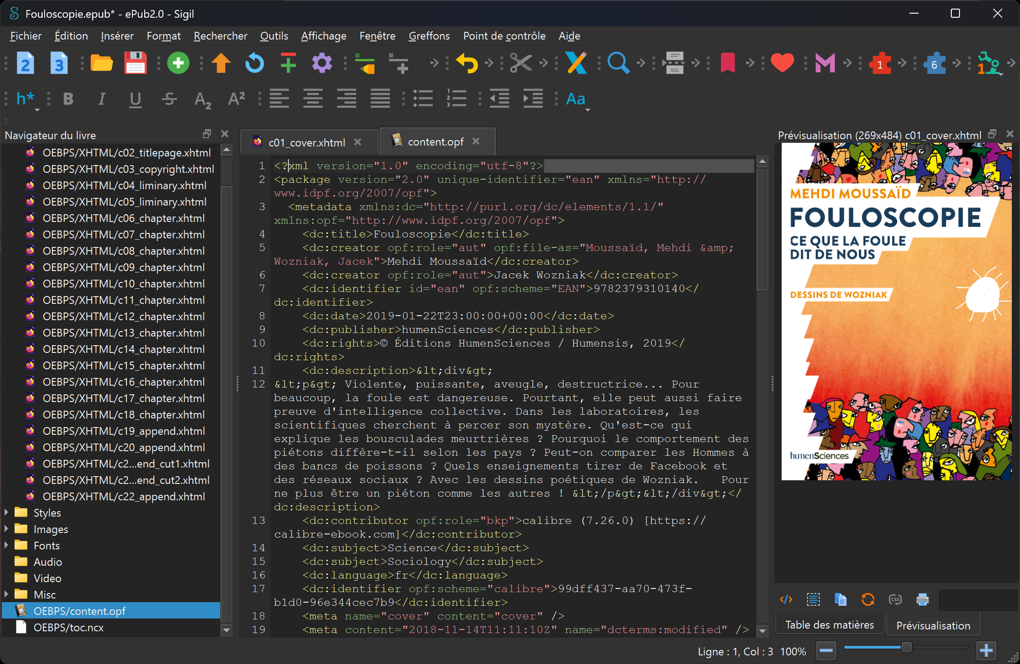Click the Undo arrow icon

tap(467, 63)
